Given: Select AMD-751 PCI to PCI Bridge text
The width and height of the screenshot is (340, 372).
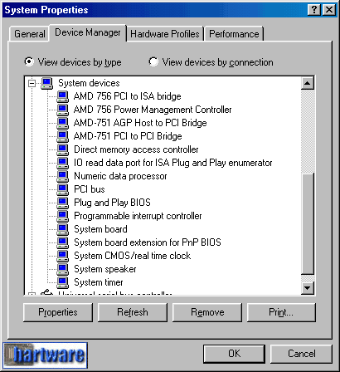Looking at the screenshot, I should click(x=128, y=136).
